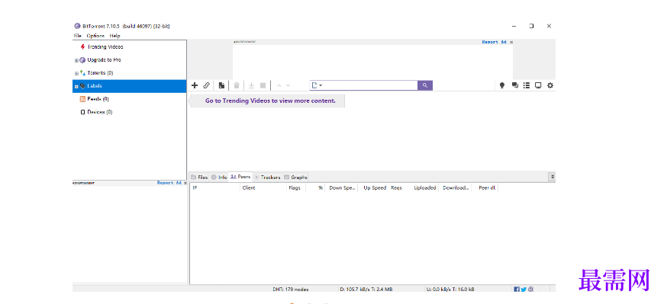This screenshot has width=664, height=304.
Task: Open Preferences via the gear icon
Action: click(x=550, y=85)
